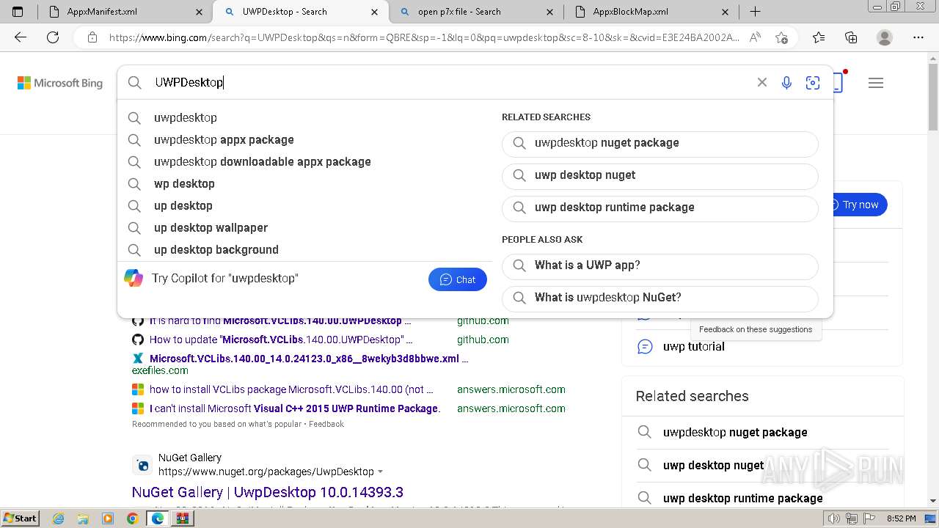Submit search with magnifier icon
Image resolution: width=939 pixels, height=528 pixels.
134,83
